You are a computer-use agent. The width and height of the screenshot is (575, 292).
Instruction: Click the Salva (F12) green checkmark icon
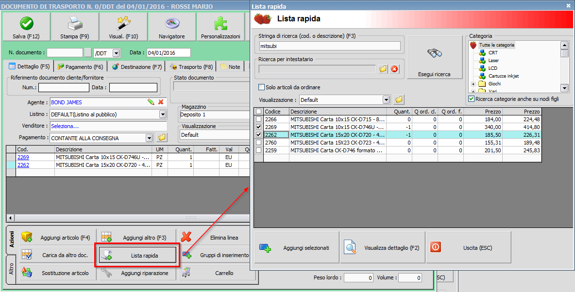pos(26,24)
